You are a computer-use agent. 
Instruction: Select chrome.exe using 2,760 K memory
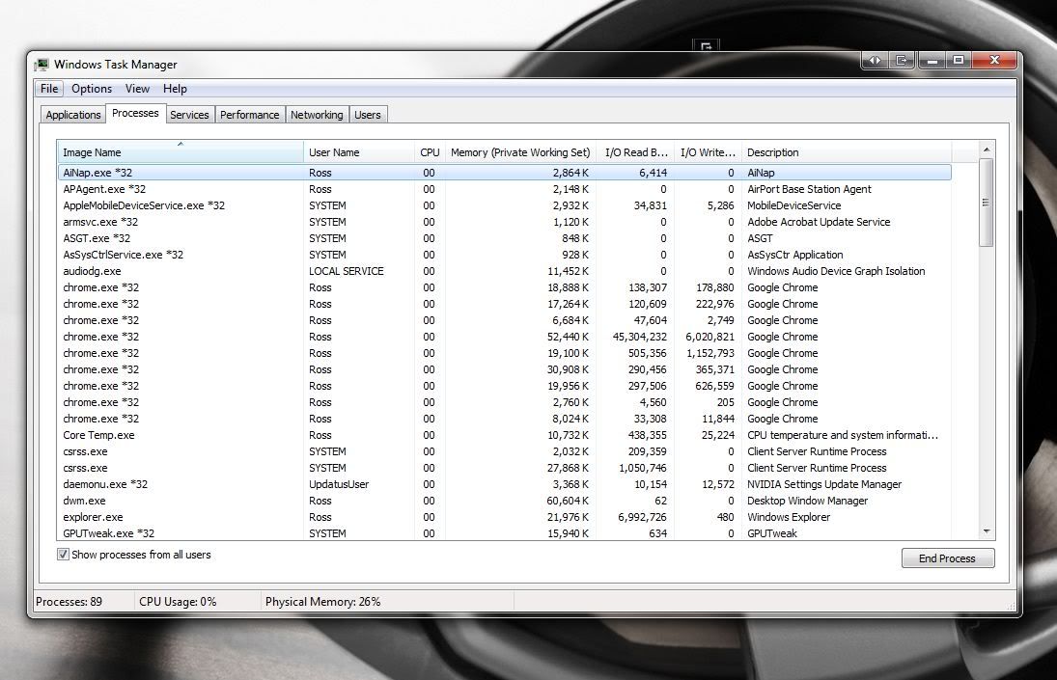click(x=504, y=402)
